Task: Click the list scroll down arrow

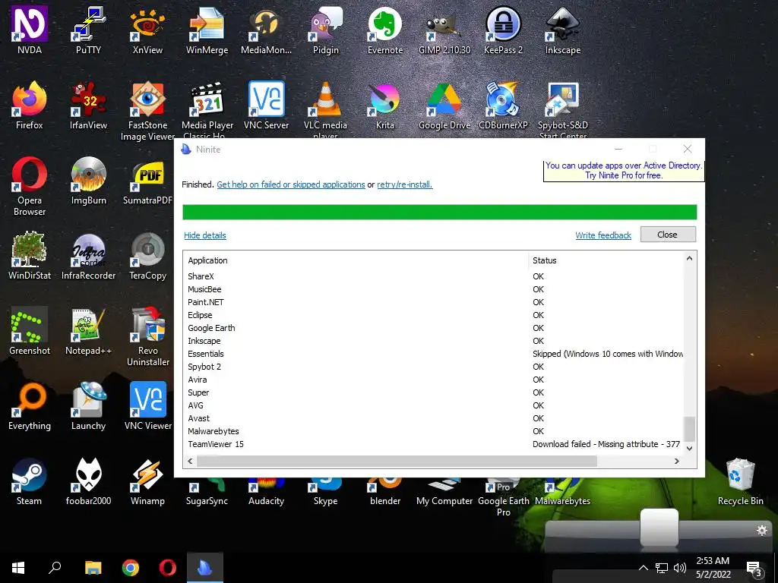Action: coord(689,448)
